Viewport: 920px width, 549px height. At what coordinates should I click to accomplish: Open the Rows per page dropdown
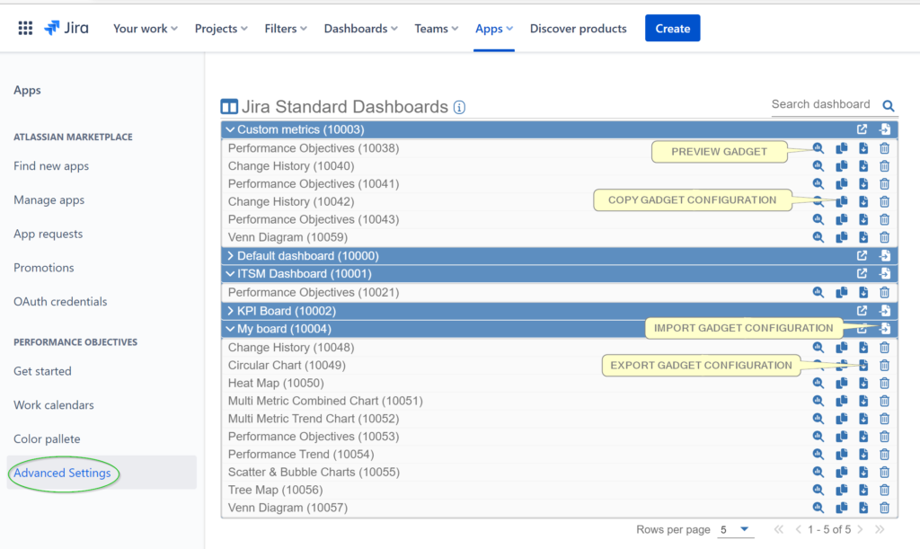[x=735, y=530]
